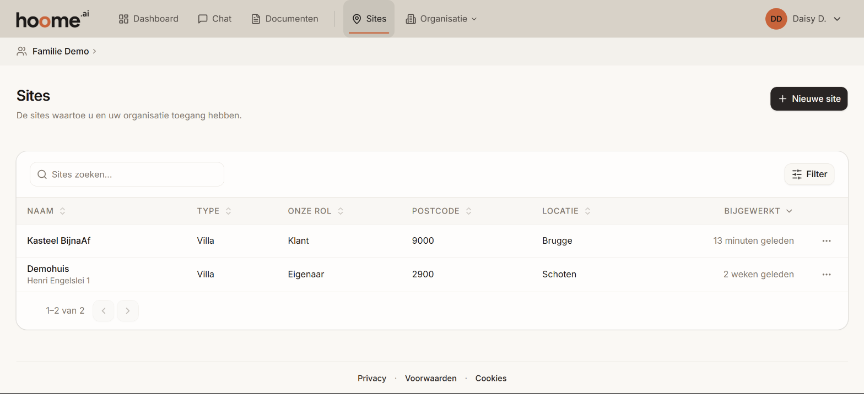
Task: Sort by the Locatie column
Action: click(566, 211)
